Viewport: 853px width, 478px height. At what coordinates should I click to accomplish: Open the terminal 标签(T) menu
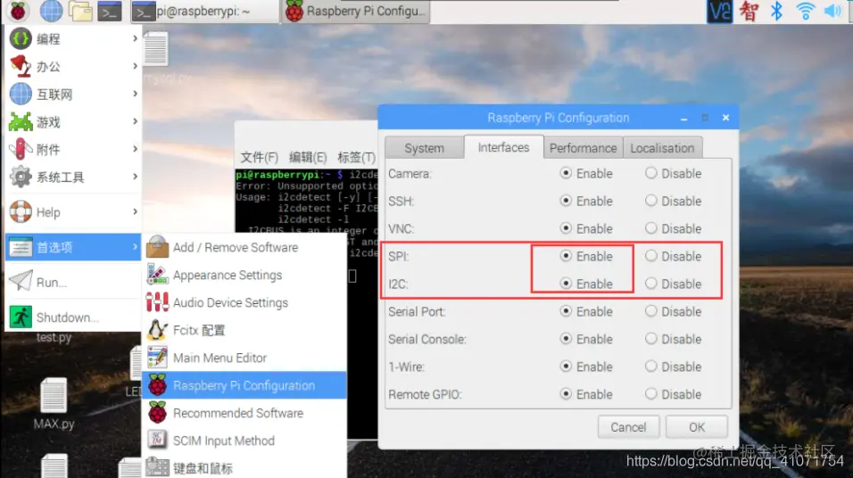pyautogui.click(x=356, y=157)
